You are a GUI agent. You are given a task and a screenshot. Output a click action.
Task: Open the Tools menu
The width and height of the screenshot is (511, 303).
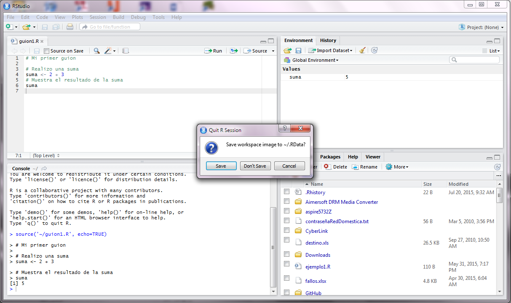click(x=159, y=17)
